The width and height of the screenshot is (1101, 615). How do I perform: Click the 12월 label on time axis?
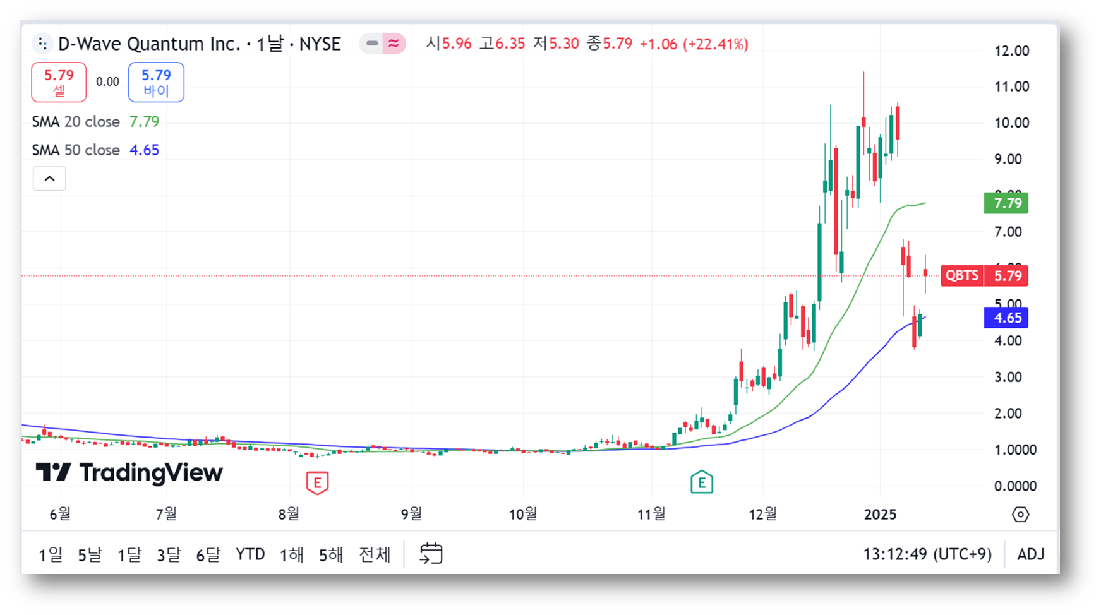[x=763, y=515]
